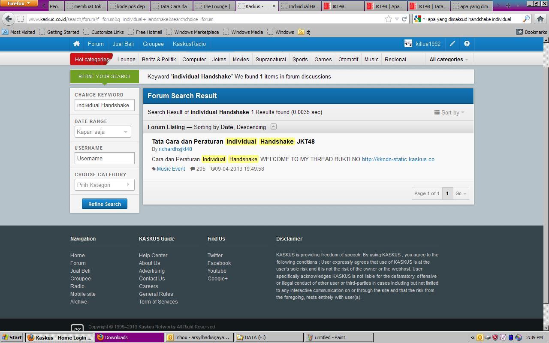Open the Bookmarks toolbar button
The image size is (549, 343).
pyautogui.click(x=531, y=32)
